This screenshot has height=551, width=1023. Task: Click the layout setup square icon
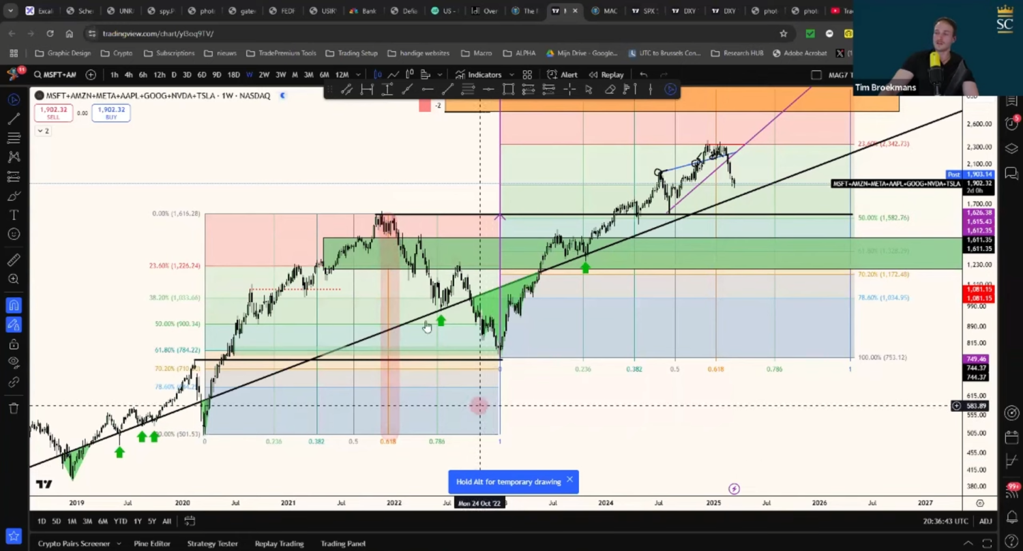[816, 74]
